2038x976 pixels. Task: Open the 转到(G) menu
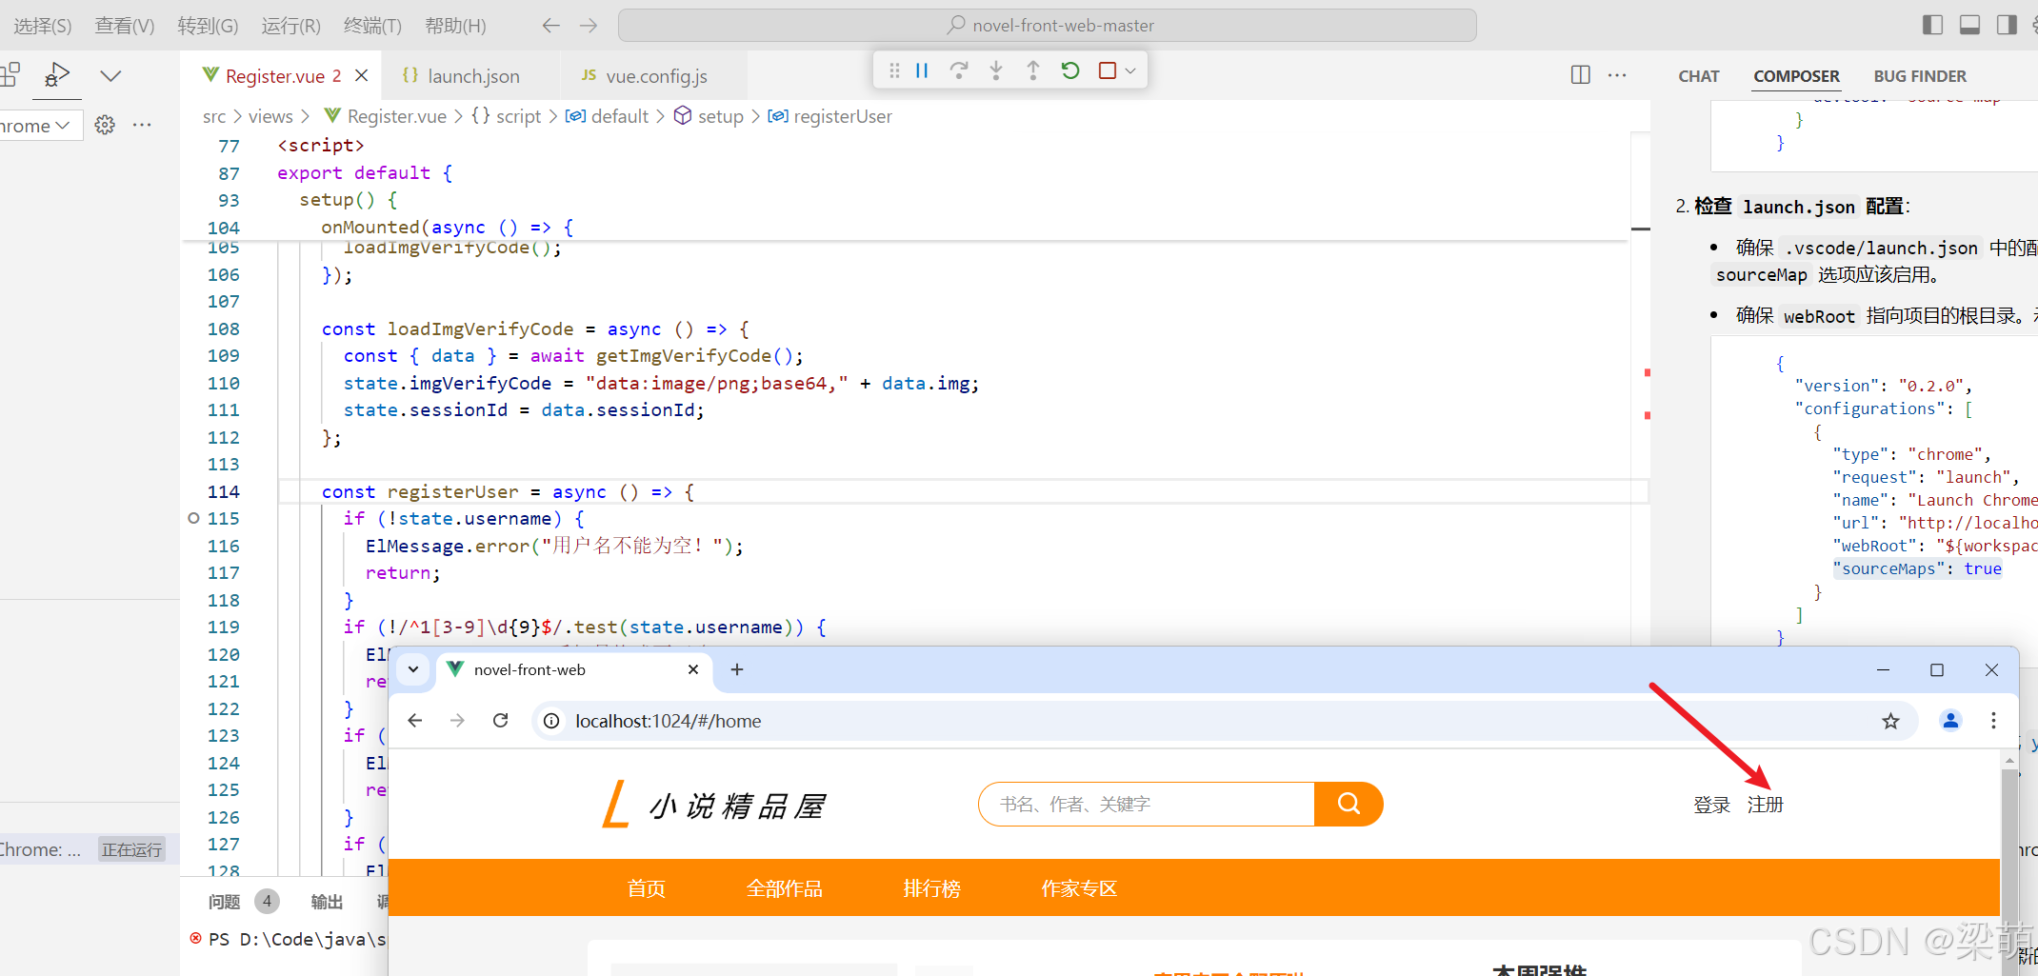pos(208,26)
